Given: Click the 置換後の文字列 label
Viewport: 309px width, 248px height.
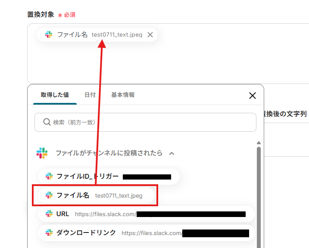Looking at the screenshot, I should coord(285,114).
